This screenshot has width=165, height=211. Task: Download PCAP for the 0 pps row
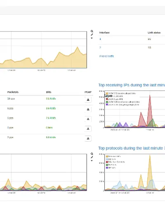coord(88,129)
